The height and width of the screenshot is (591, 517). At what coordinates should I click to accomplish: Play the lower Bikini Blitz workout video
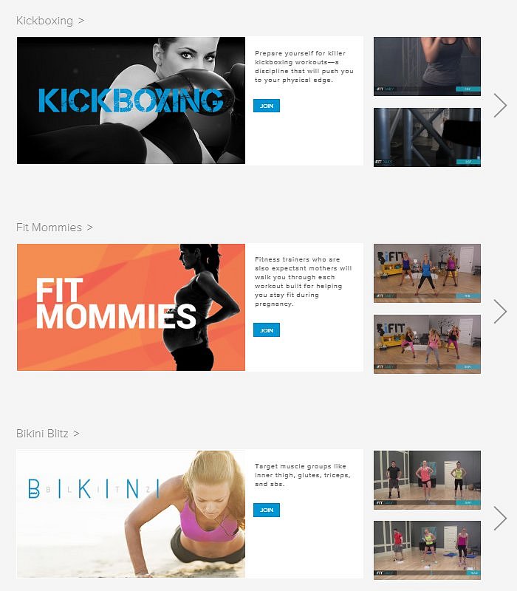(x=427, y=550)
